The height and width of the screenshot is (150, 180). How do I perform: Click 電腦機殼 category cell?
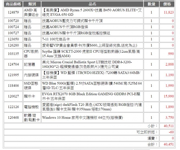tap(32, 107)
